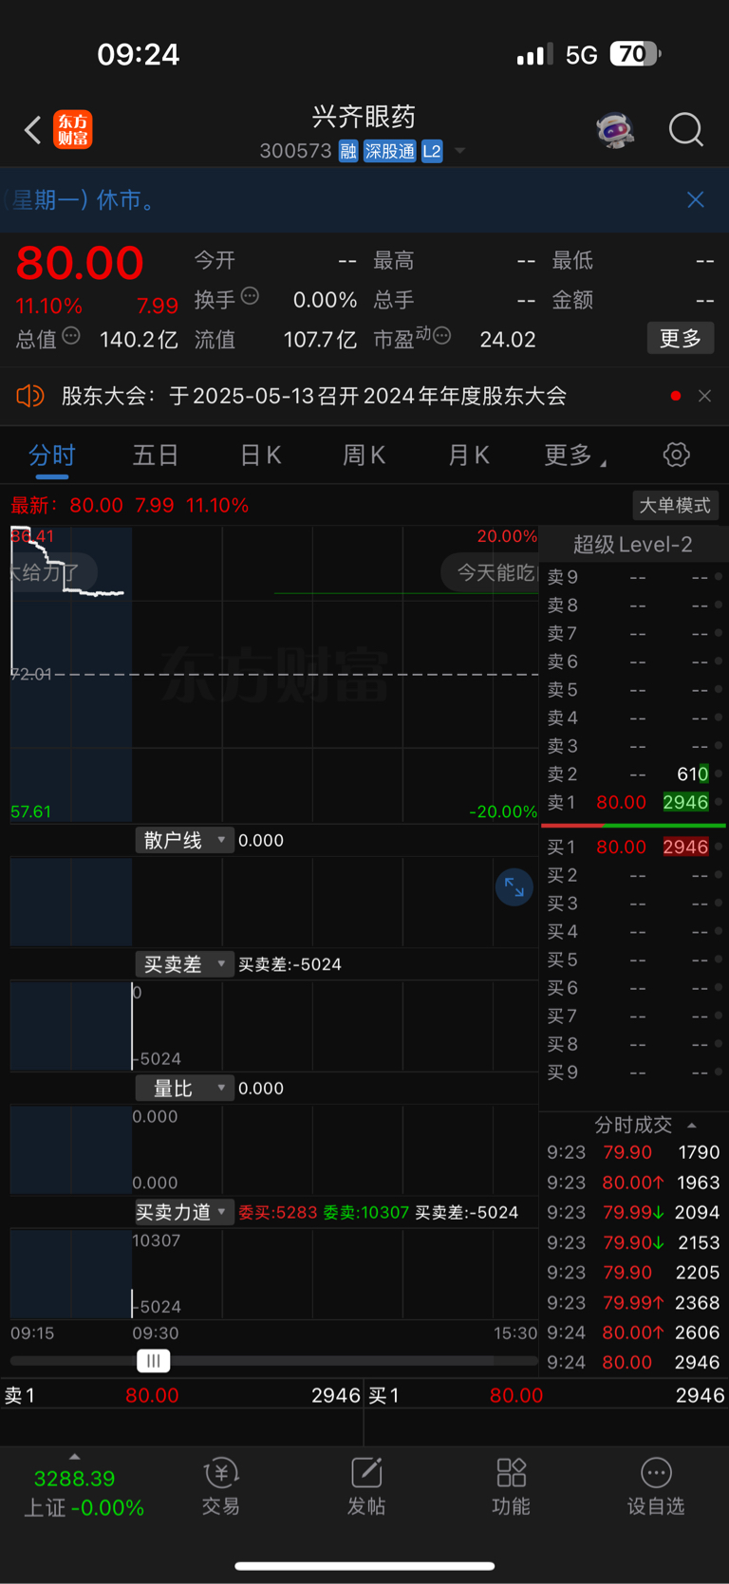Tap trade row 79.99 2368

[633, 1302]
